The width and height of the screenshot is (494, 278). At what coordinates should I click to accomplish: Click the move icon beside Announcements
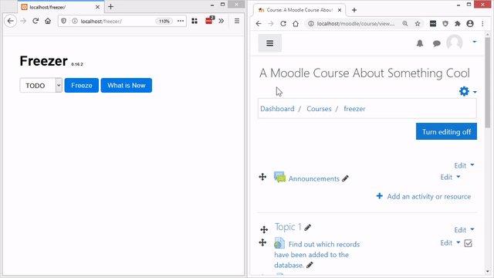point(262,177)
